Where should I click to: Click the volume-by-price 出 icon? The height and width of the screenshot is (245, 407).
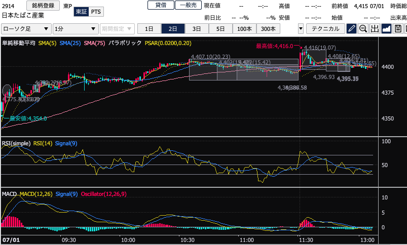(x=375, y=29)
